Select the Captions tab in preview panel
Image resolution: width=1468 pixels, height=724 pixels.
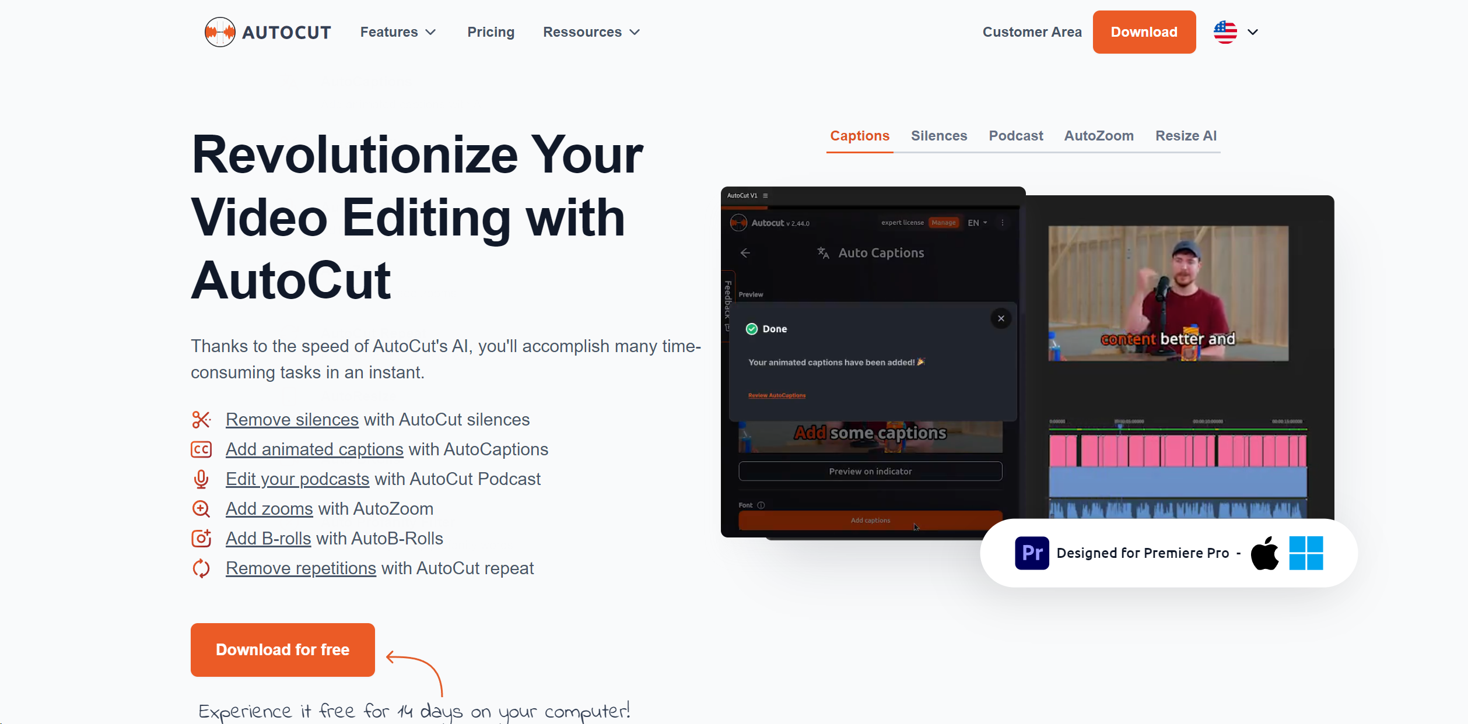tap(860, 136)
